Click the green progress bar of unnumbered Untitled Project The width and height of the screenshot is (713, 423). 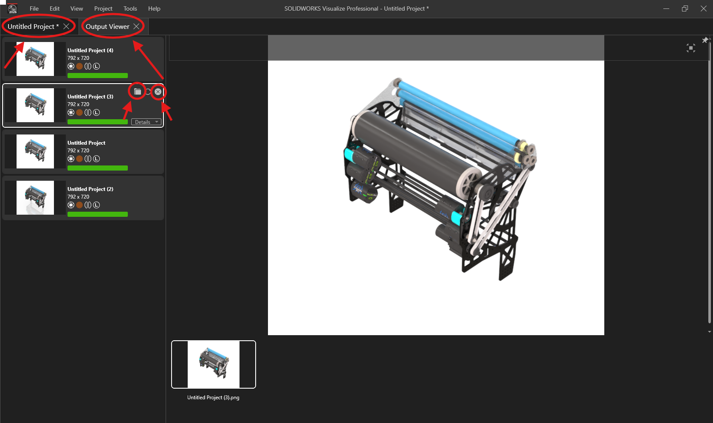tap(98, 168)
